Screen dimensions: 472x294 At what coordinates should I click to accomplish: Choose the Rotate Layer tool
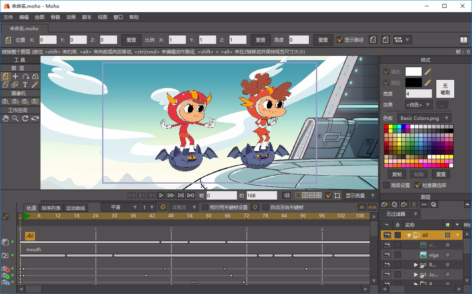(x=25, y=76)
